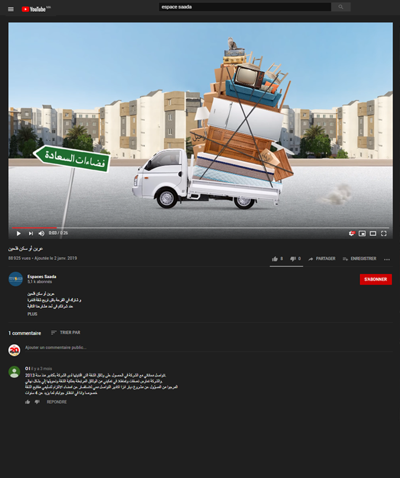Open the TRIER PAR sort dropdown
This screenshot has height=478, width=400.
(66, 332)
